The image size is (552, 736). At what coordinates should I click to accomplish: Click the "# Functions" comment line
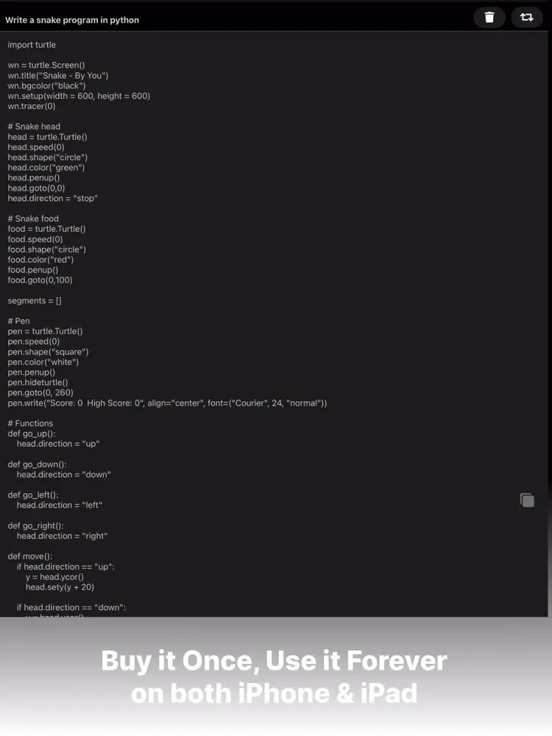pos(31,423)
